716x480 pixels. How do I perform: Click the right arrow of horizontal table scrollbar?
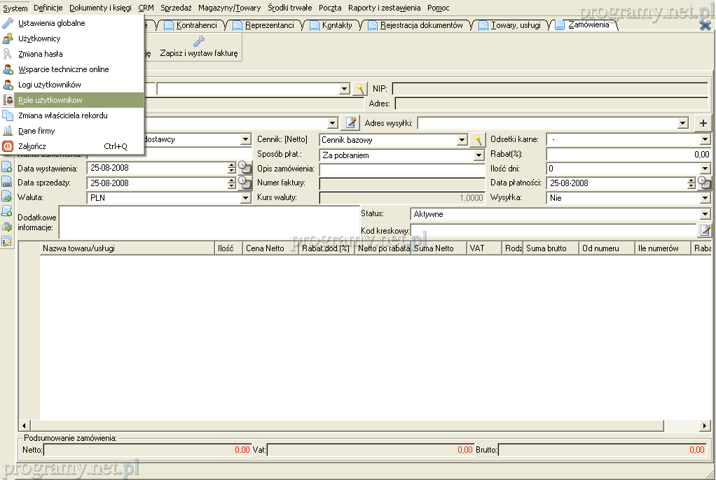point(705,425)
